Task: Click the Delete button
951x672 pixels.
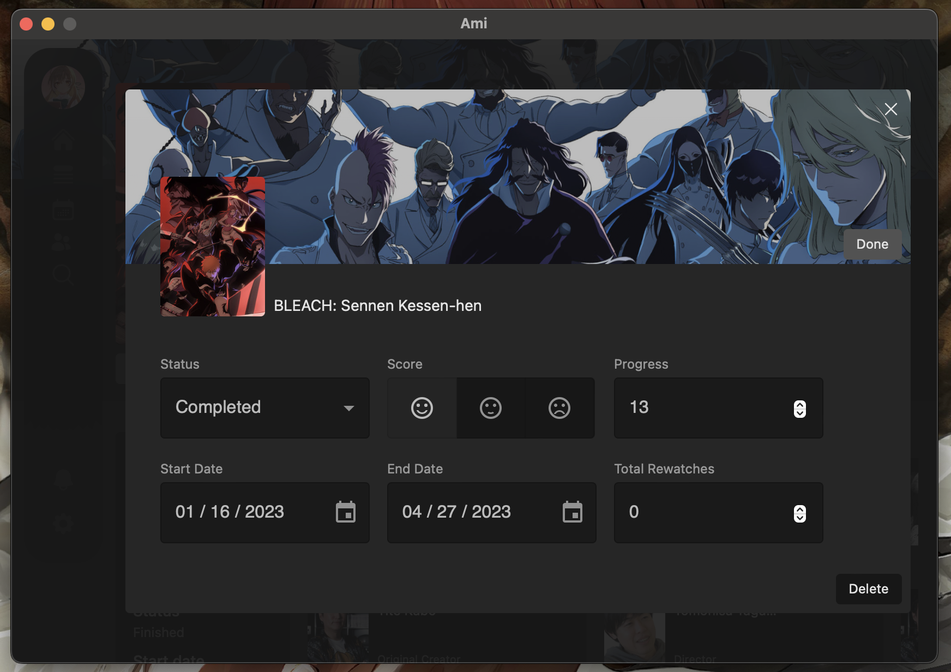Action: tap(869, 589)
